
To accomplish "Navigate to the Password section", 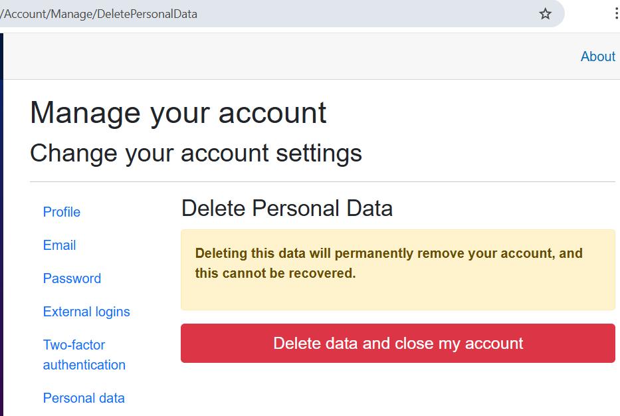I will click(72, 278).
